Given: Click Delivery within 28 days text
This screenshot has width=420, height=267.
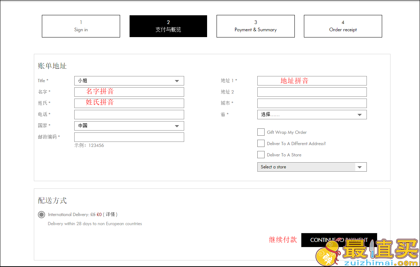Looking at the screenshot, I should click(95, 224).
